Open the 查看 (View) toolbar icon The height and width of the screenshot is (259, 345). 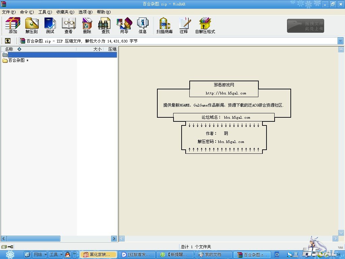coord(68,26)
